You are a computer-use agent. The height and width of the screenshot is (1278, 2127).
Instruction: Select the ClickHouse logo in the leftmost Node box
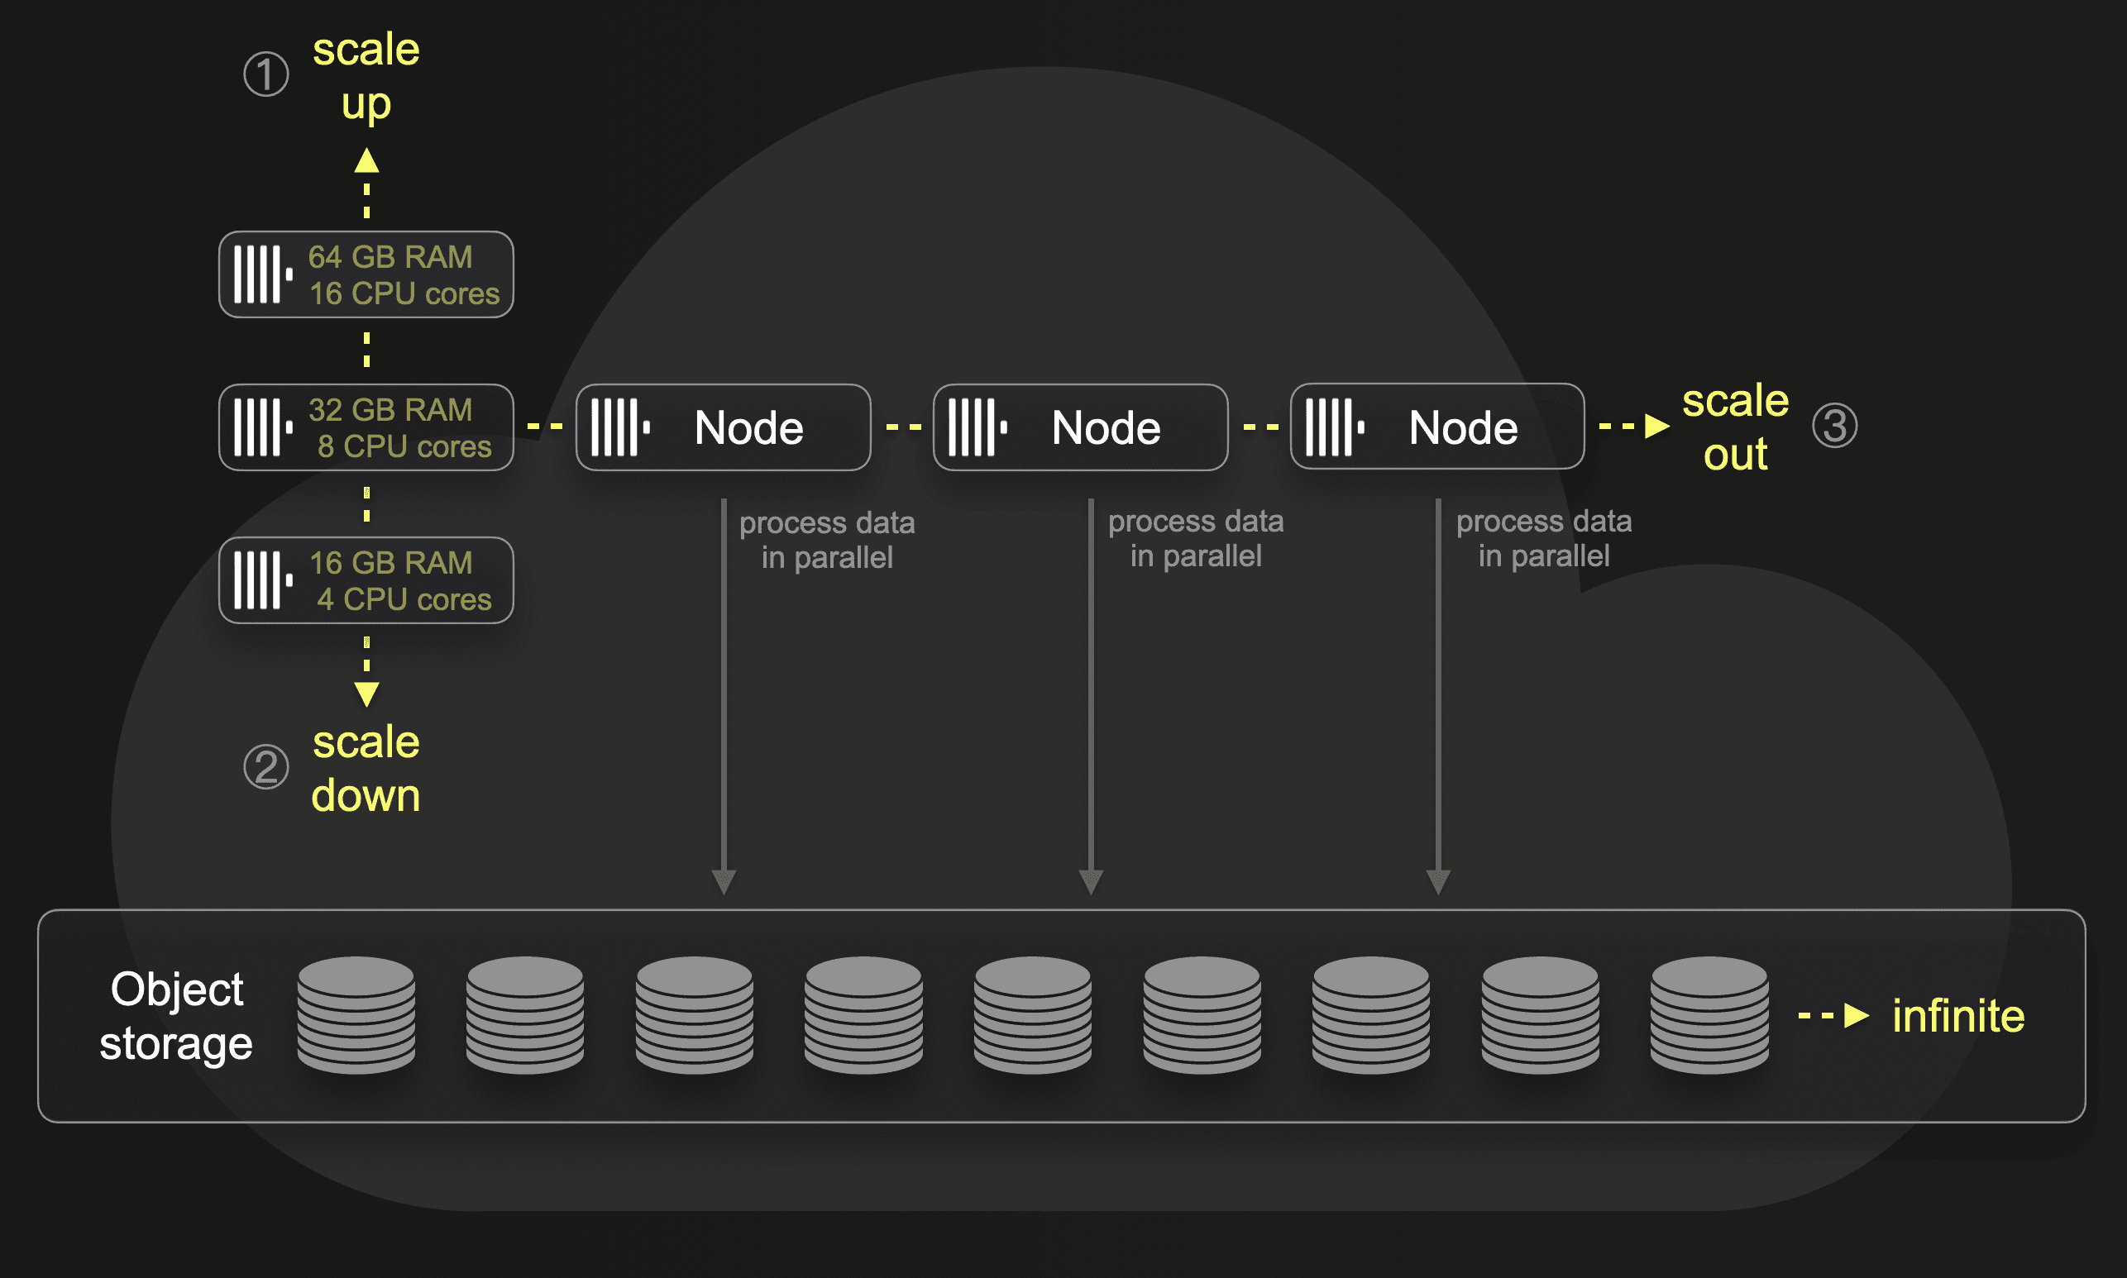coord(620,427)
